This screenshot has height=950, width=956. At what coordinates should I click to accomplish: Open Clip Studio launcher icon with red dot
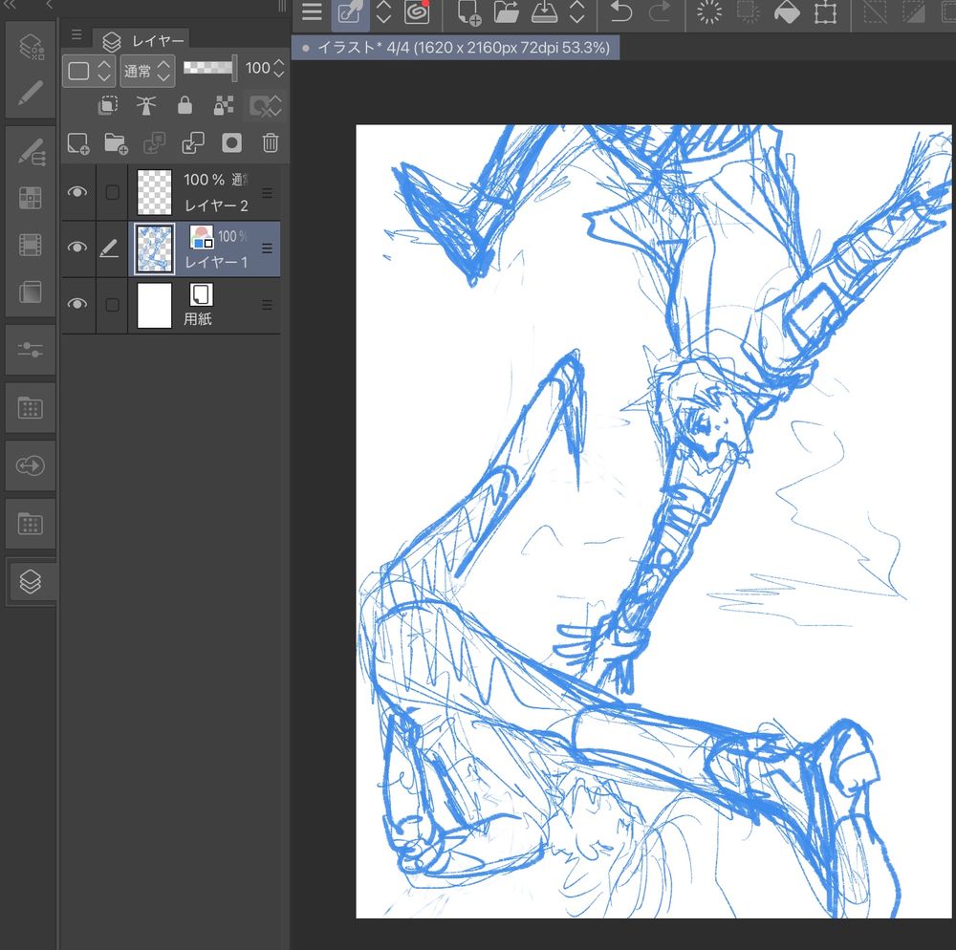(417, 11)
